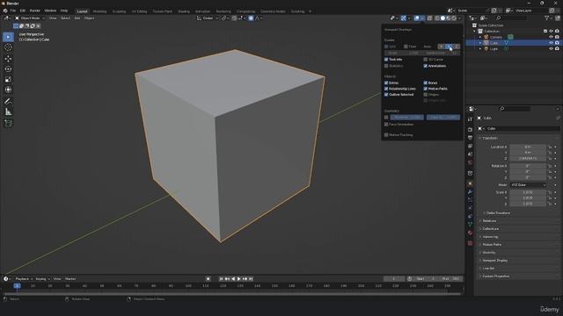The height and width of the screenshot is (316, 563).
Task: Enable the Face Orientation checkbox
Action: (386, 125)
